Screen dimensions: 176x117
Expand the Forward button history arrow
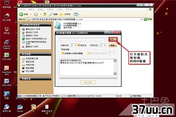coord(41,14)
